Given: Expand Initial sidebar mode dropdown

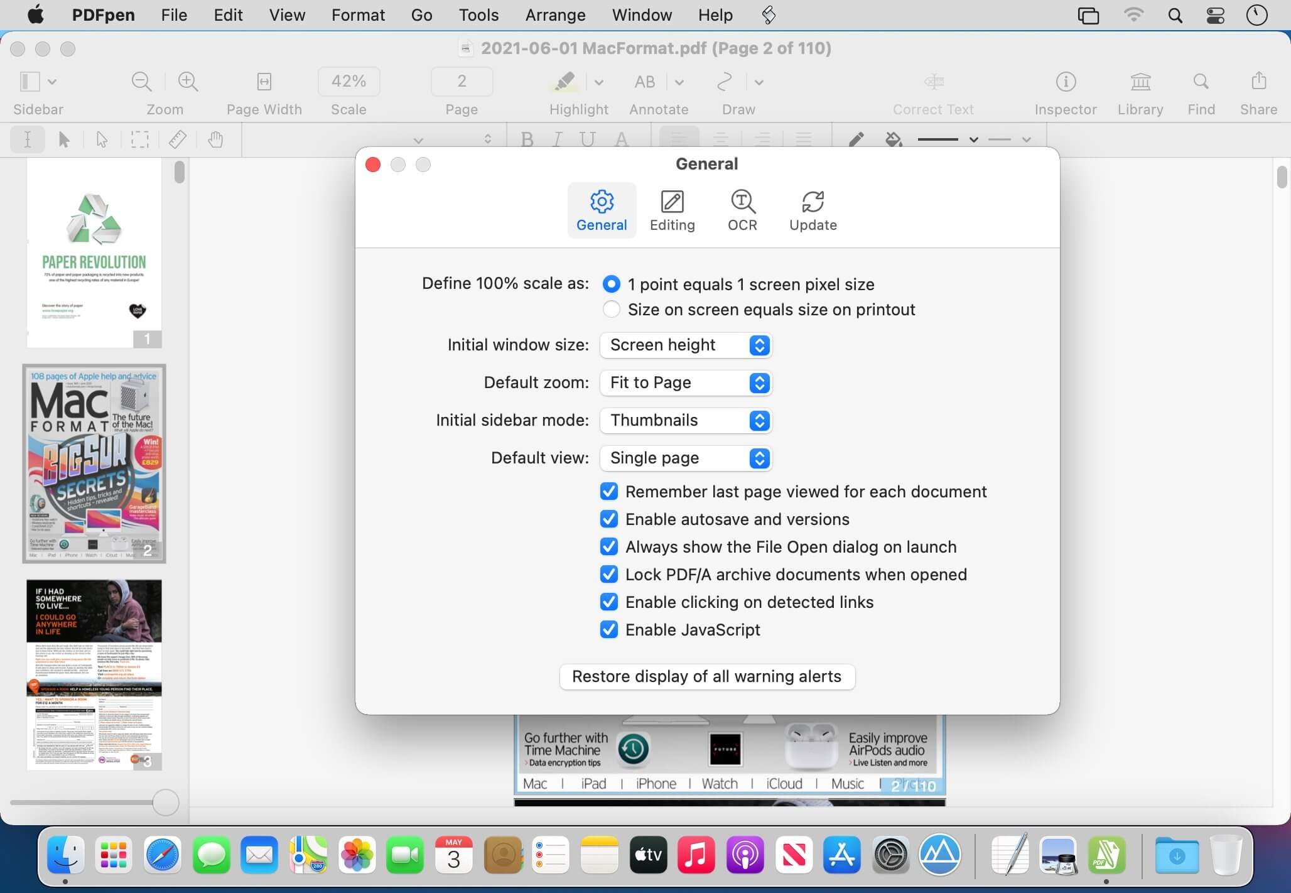Looking at the screenshot, I should (x=686, y=421).
